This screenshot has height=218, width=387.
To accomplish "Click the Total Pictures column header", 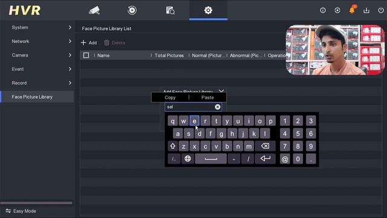I will coord(169,55).
